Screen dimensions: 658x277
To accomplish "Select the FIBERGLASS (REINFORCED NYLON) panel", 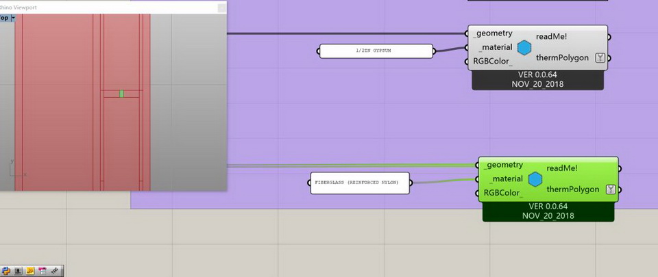I will (x=360, y=183).
